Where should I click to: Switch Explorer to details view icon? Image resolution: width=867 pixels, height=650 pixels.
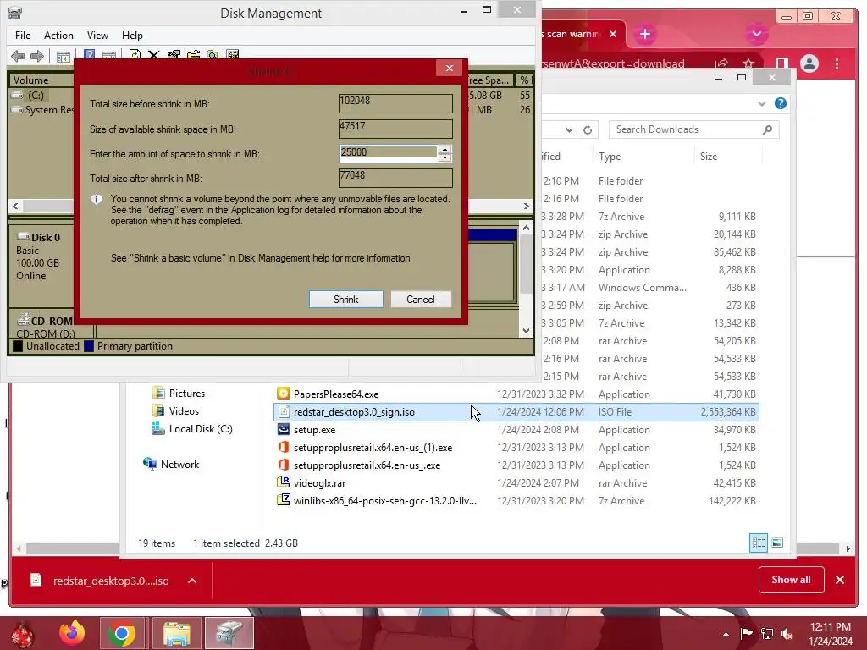point(759,543)
